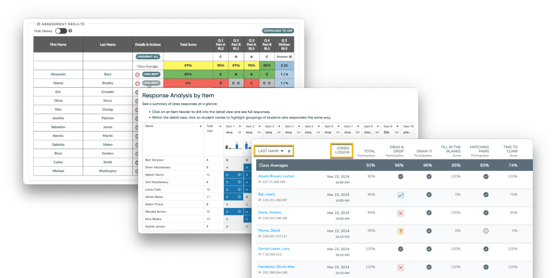Click Nelson Muntz student name
Viewport: 556px width, 278px height.
point(155,175)
